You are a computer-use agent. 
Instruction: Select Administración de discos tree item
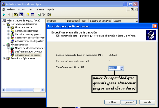tap(28, 55)
